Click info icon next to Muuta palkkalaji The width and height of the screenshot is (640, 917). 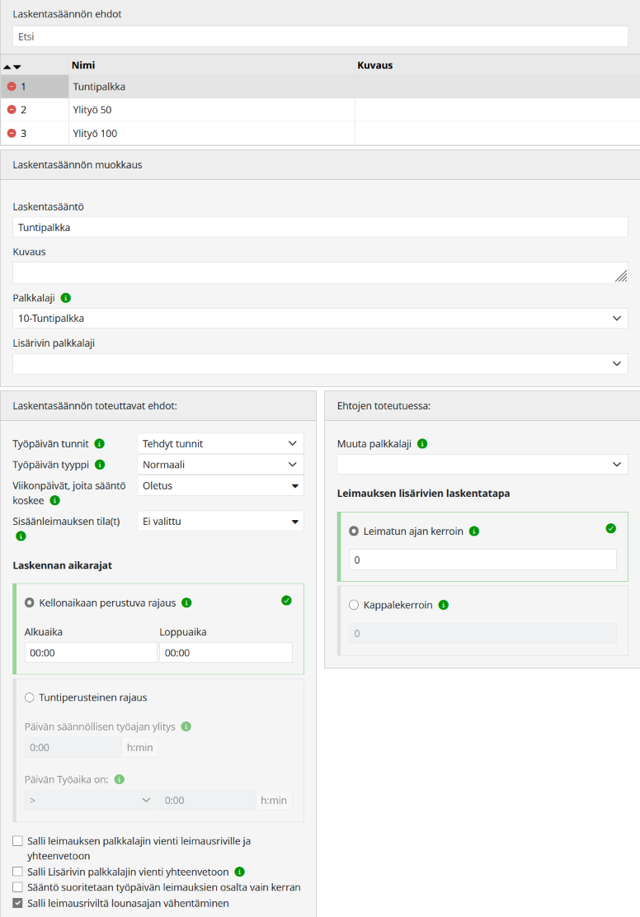tap(422, 444)
